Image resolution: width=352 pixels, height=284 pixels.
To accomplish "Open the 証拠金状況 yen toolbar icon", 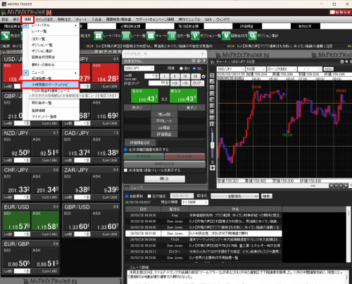I will [x=226, y=36].
